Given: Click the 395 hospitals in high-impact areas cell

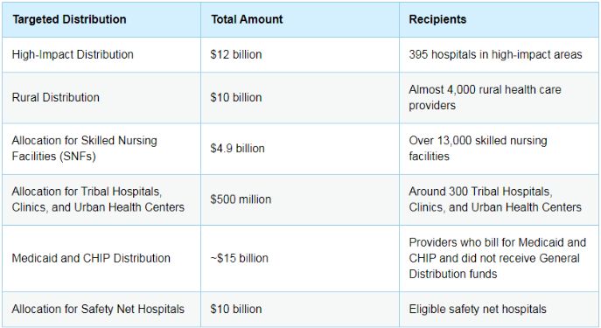Looking at the screenshot, I should tap(499, 54).
